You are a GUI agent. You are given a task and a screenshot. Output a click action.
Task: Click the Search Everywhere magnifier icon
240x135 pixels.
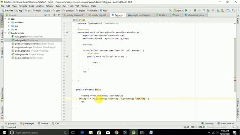pos(233,10)
